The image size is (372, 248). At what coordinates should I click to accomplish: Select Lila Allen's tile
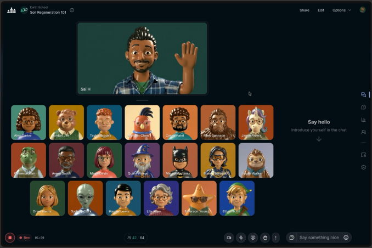point(161,199)
